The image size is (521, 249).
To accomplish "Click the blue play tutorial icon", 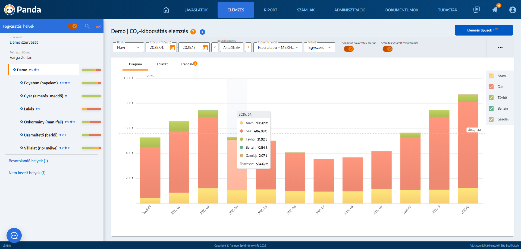I will click(x=202, y=32).
